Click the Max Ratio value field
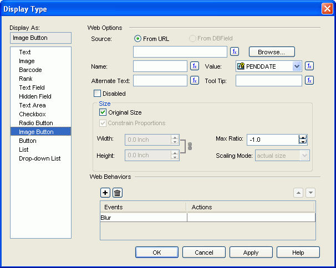Screen dimensions: 336x268 point(273,140)
